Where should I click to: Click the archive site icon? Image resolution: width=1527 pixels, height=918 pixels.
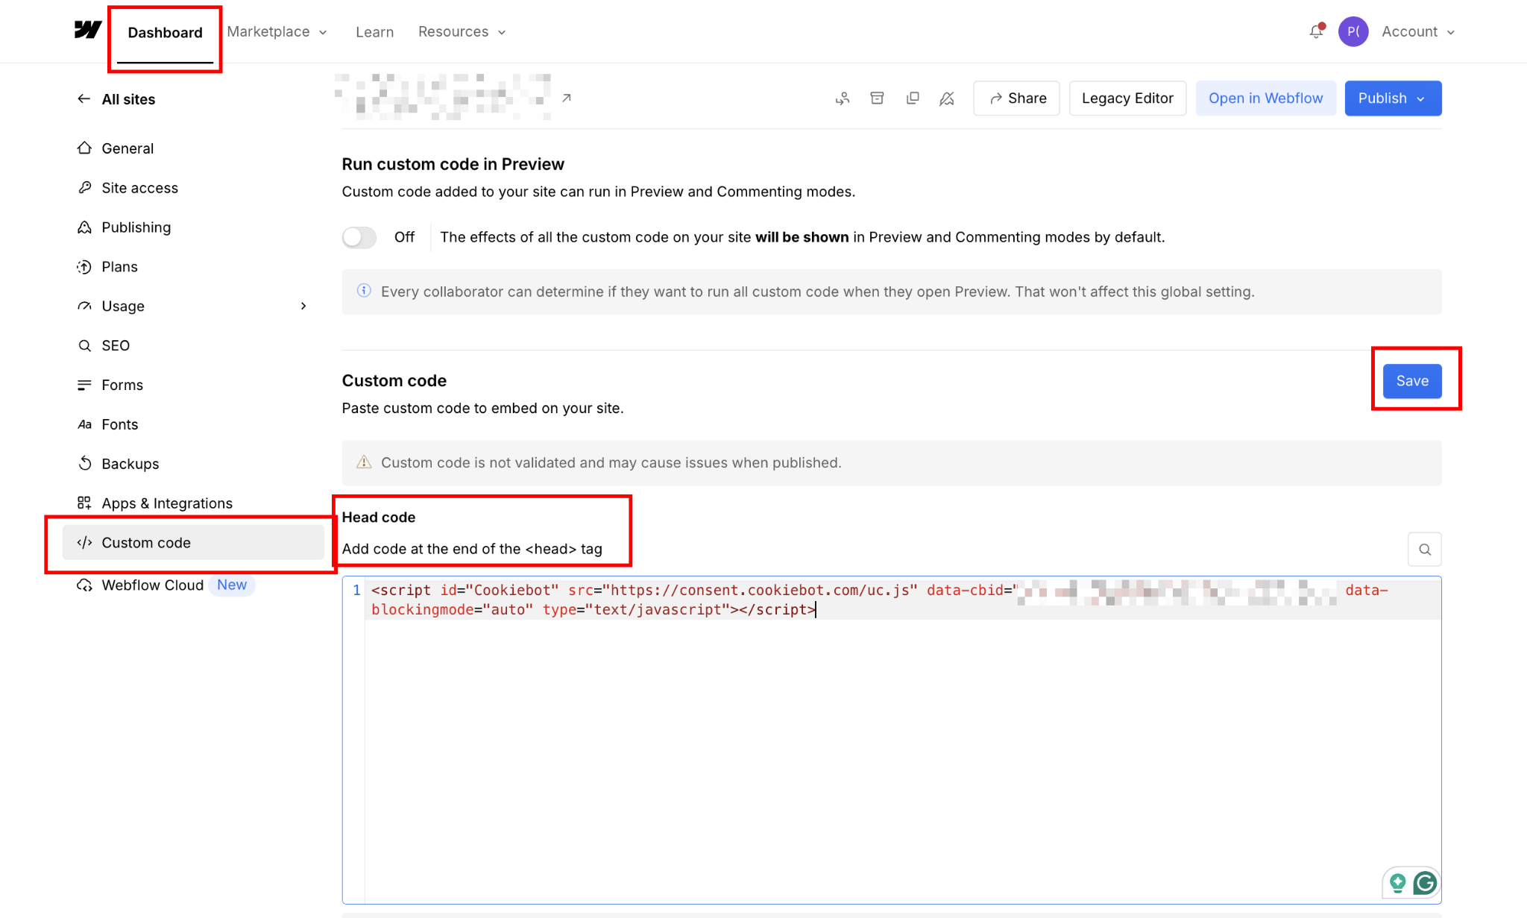pyautogui.click(x=877, y=98)
